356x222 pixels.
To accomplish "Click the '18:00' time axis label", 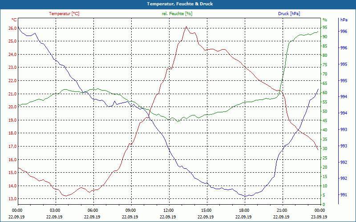I will (x=244, y=210).
